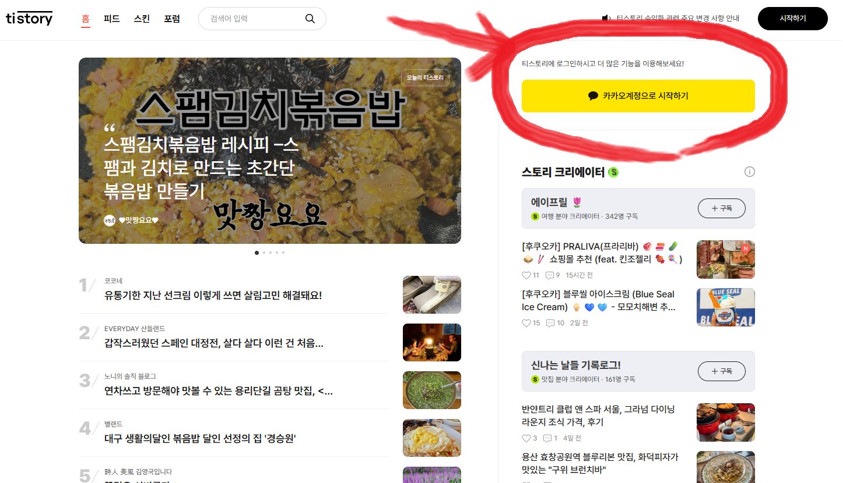The height and width of the screenshot is (483, 843).
Task: Open the 포럼 tab
Action: click(172, 19)
